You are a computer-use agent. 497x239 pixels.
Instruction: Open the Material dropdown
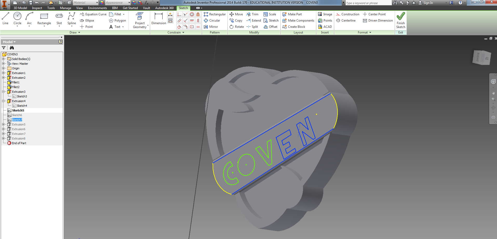tap(97, 3)
